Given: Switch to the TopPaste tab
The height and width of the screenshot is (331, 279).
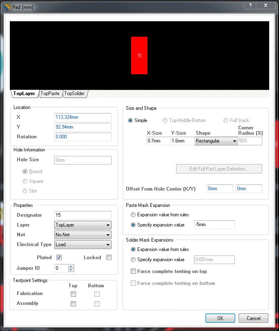Looking at the screenshot, I should pyautogui.click(x=50, y=93).
